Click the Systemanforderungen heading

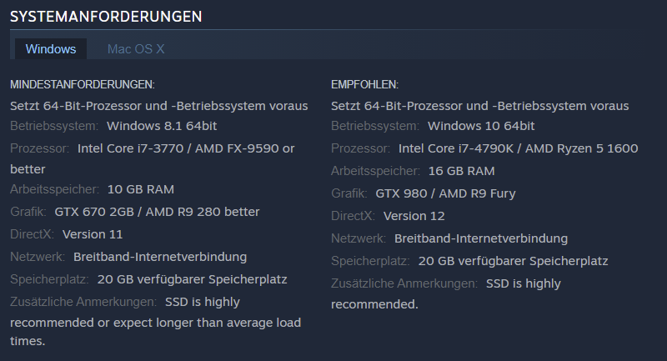coord(107,16)
